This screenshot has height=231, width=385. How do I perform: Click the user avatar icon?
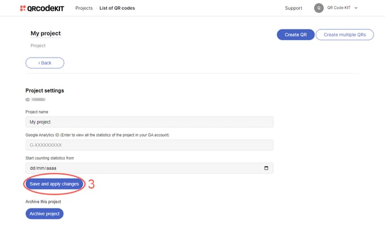319,8
